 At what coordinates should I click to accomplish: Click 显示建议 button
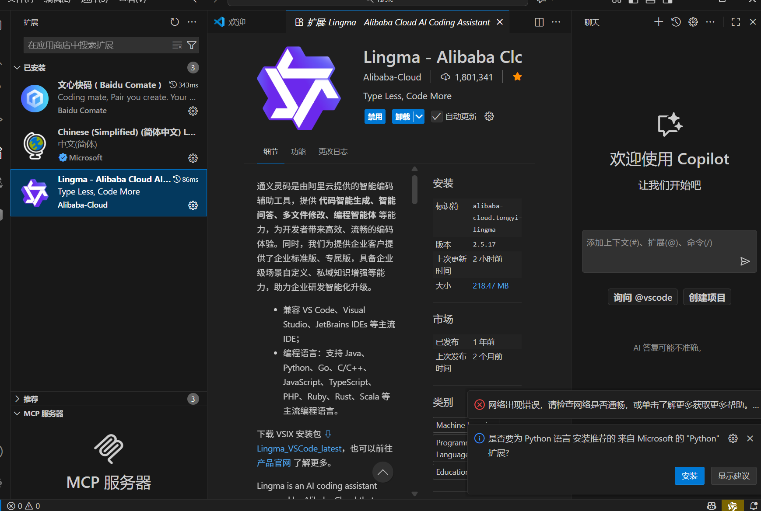click(734, 476)
